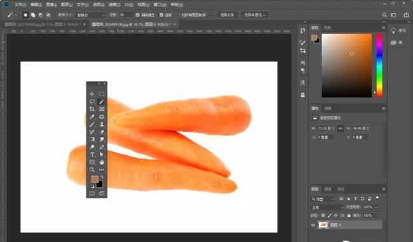This screenshot has width=413, height=242.
Task: Select the Horizontal Type tool
Action: click(92, 155)
